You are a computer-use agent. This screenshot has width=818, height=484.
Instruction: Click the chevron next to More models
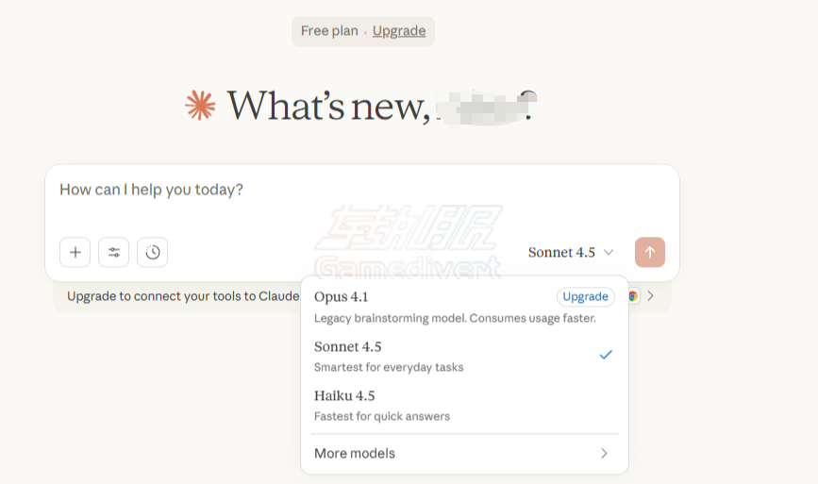coord(604,454)
